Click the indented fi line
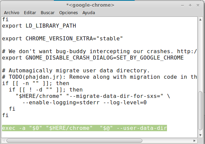The height and width of the screenshot is (144, 205). coord(12,109)
